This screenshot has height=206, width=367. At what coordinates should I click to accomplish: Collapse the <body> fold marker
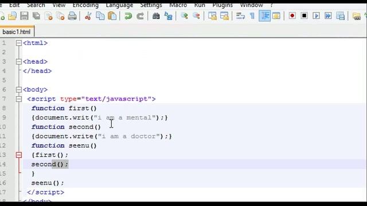(19, 90)
